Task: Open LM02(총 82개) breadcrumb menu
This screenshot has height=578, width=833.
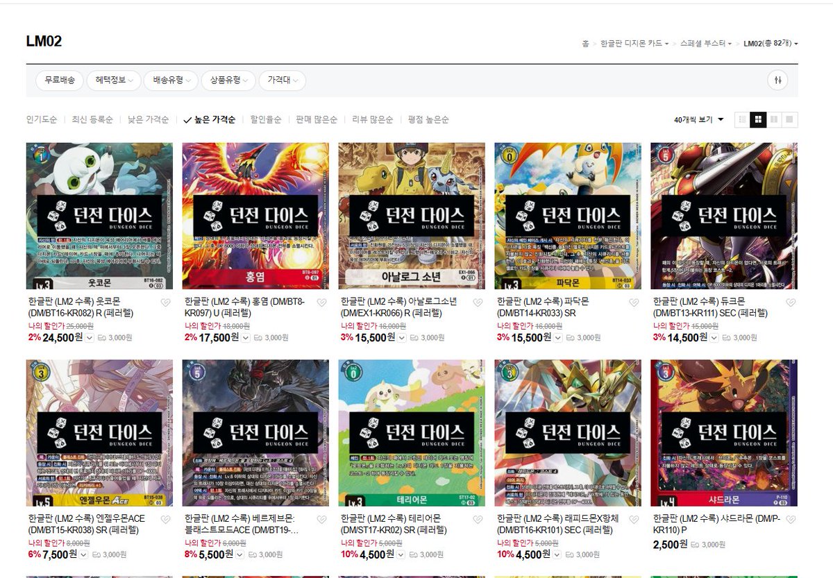Action: pyautogui.click(x=771, y=44)
